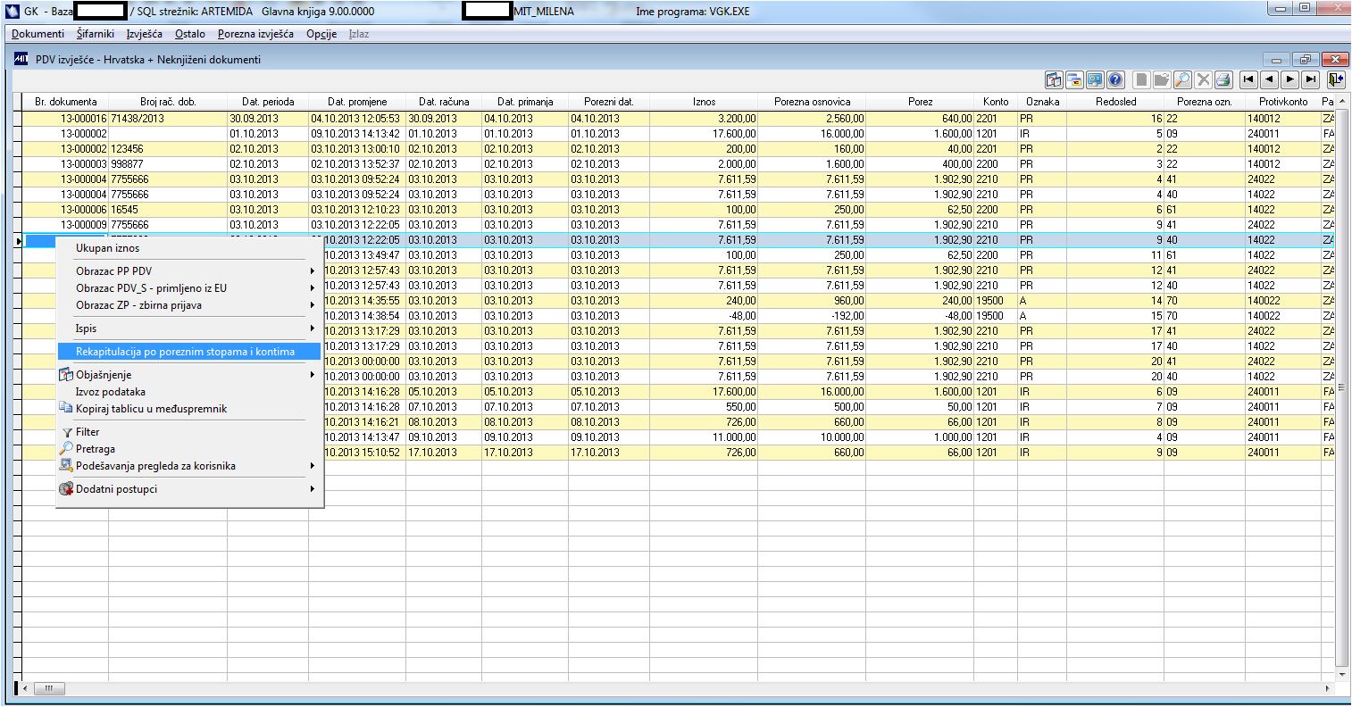This screenshot has width=1352, height=707.
Task: Choose Pretraga in the context menu
Action: click(x=189, y=449)
